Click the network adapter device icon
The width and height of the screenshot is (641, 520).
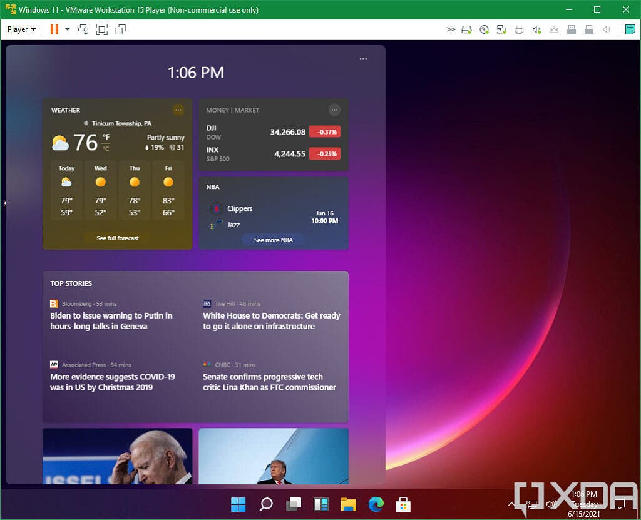pos(501,29)
